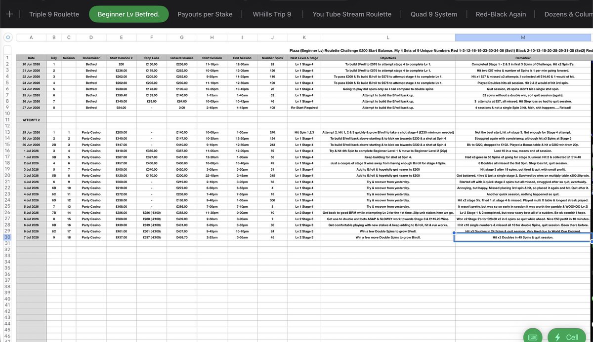The height and width of the screenshot is (342, 593).
Task: Switch to the Quad 9 System tab
Action: coord(434,14)
